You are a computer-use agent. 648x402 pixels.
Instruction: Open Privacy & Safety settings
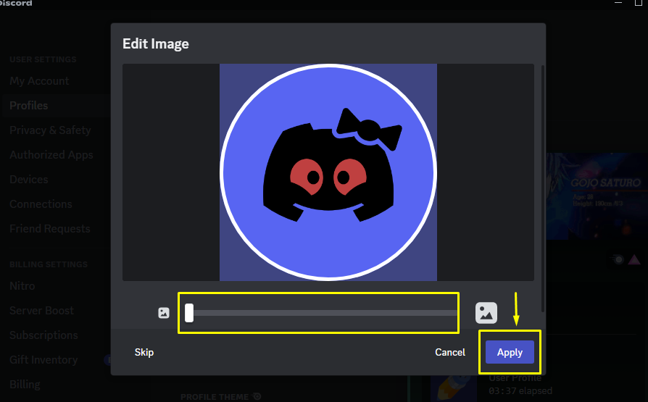pyautogui.click(x=50, y=130)
